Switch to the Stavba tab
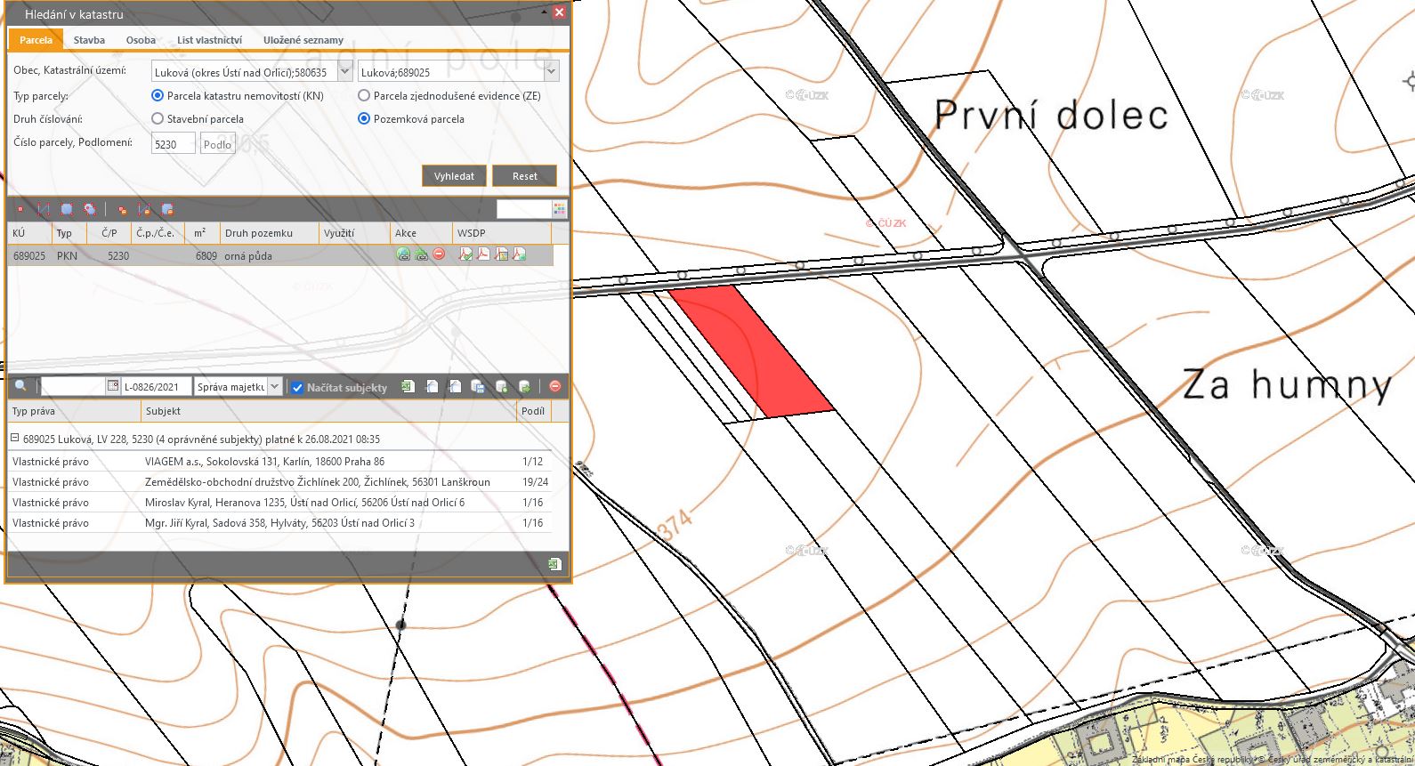Screen dimensions: 1415x766 pyautogui.click(x=89, y=40)
